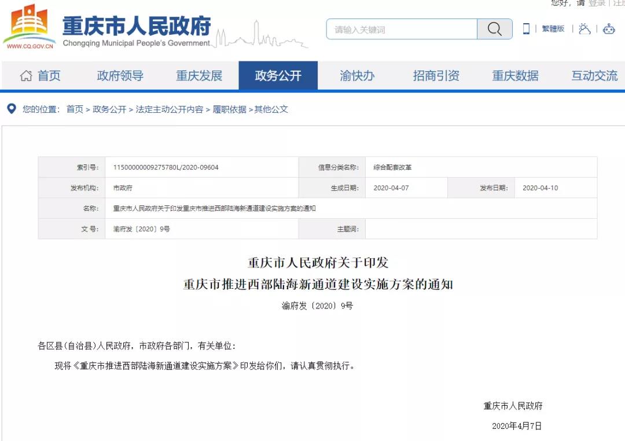Screen dimensions: 625x441
Task: Open the 招商引资 navigation tab
Action: (x=436, y=75)
